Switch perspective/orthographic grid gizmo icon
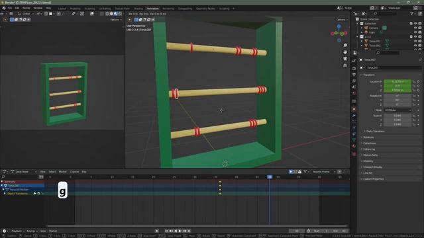424x238 pixels. click(x=345, y=65)
